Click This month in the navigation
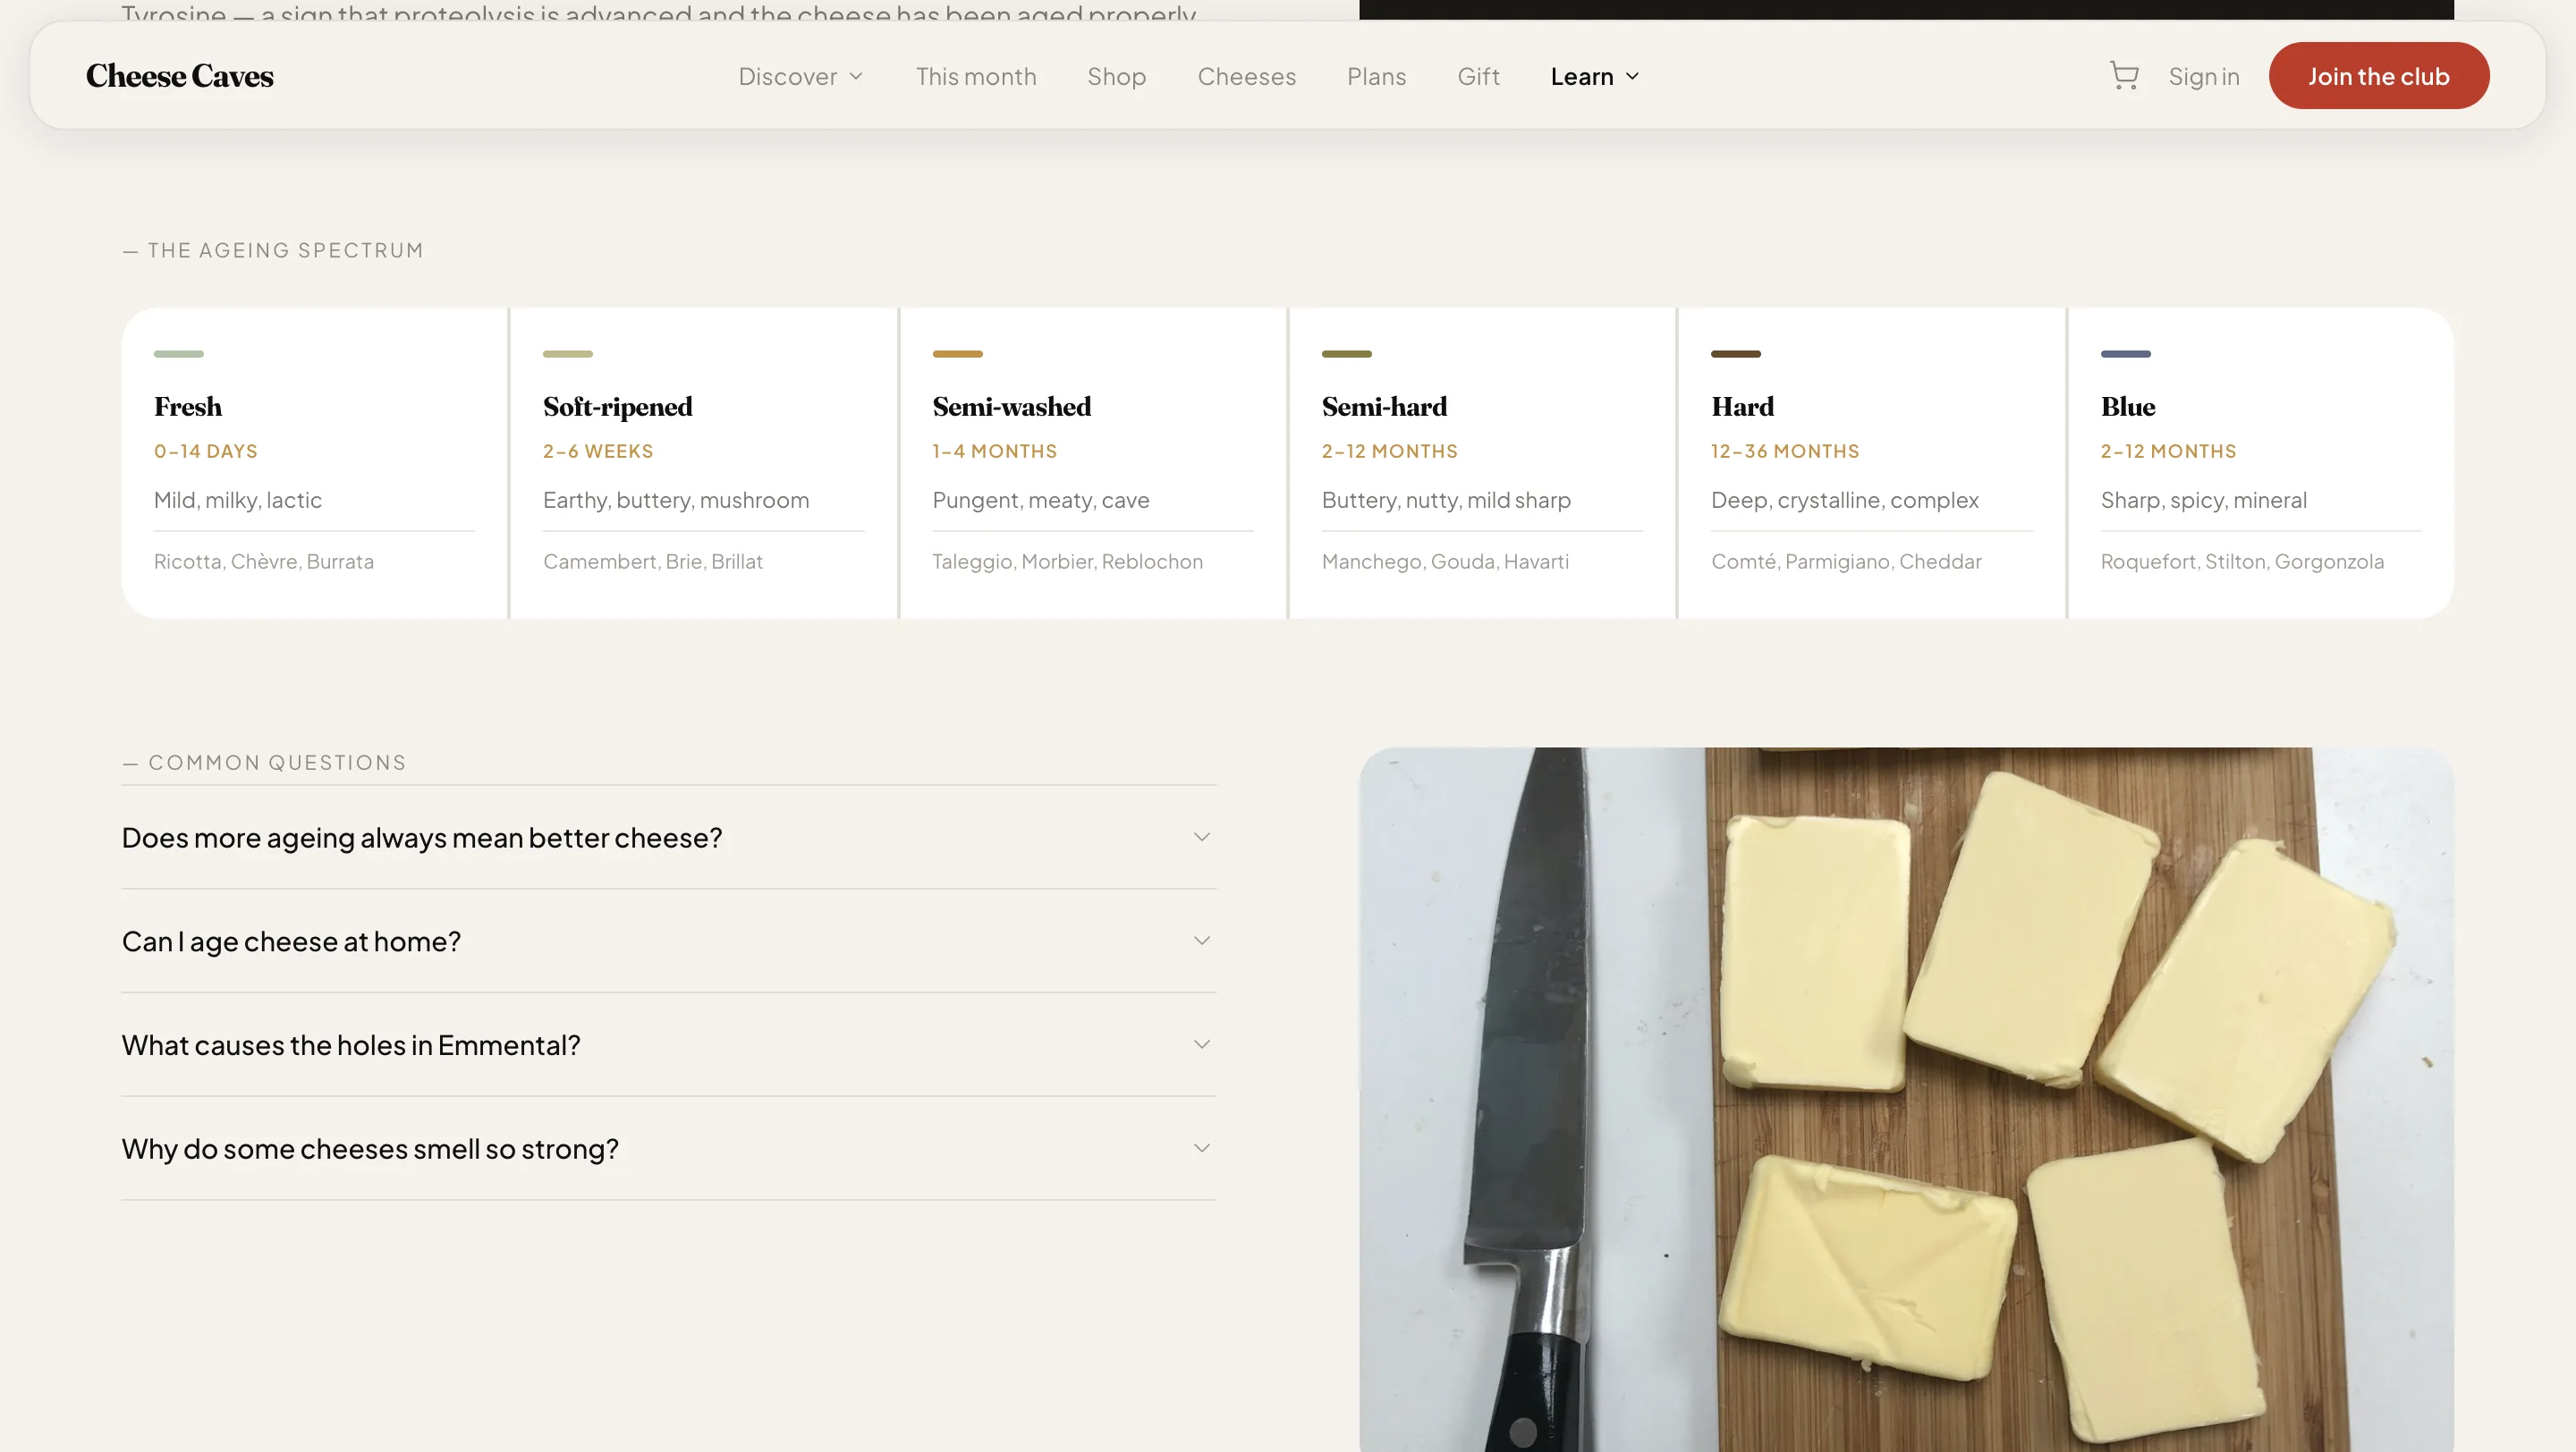 (x=976, y=76)
